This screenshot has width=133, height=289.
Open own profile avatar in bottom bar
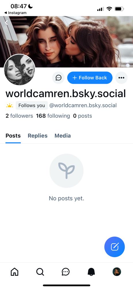click(x=117, y=272)
